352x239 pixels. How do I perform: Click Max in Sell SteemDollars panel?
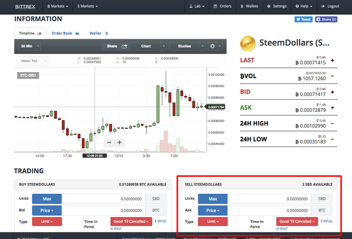click(213, 199)
